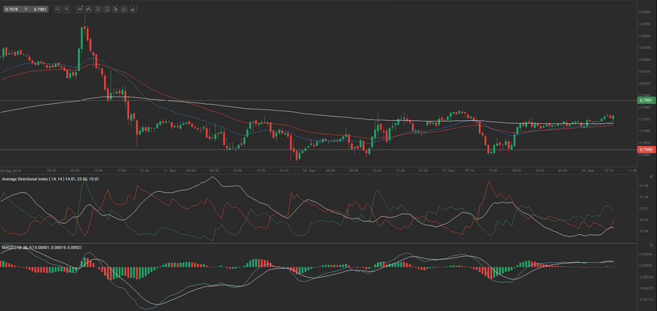Click the 0.7981 ask price button
Image resolution: width=657 pixels, height=311 pixels.
(40, 9)
